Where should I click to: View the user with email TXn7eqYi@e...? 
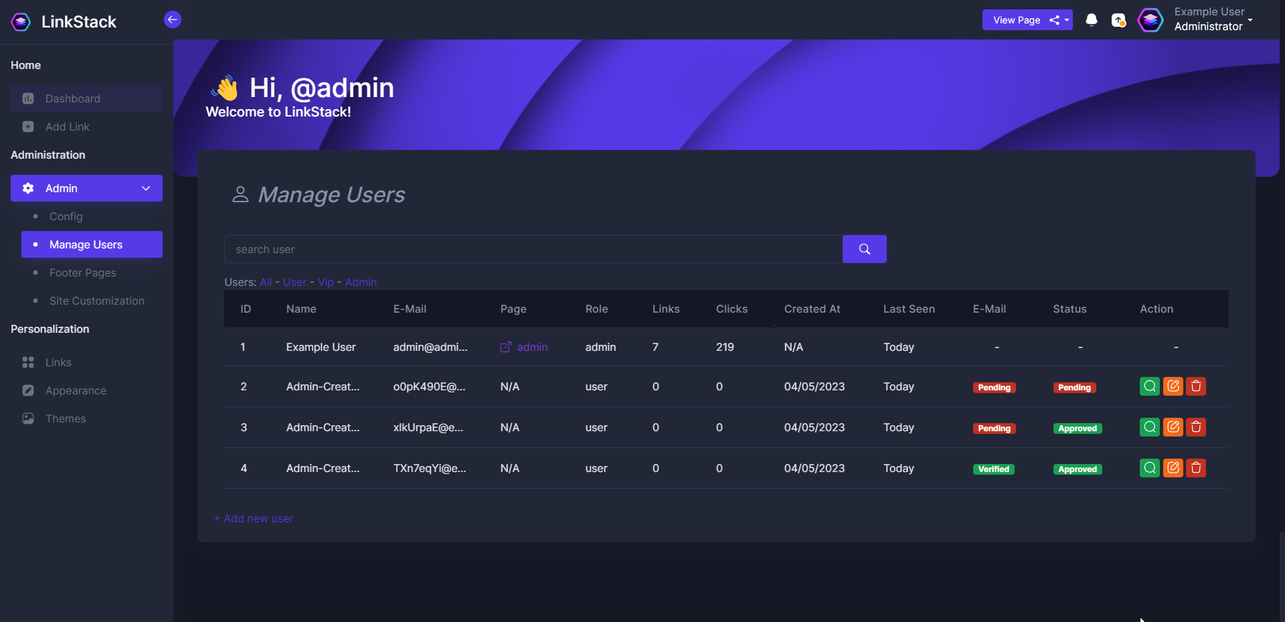1150,468
